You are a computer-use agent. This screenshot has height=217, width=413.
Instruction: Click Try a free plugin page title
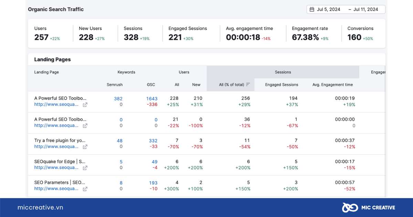tap(60, 141)
